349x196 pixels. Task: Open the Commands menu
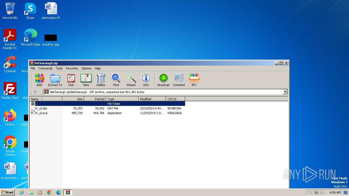pos(45,68)
